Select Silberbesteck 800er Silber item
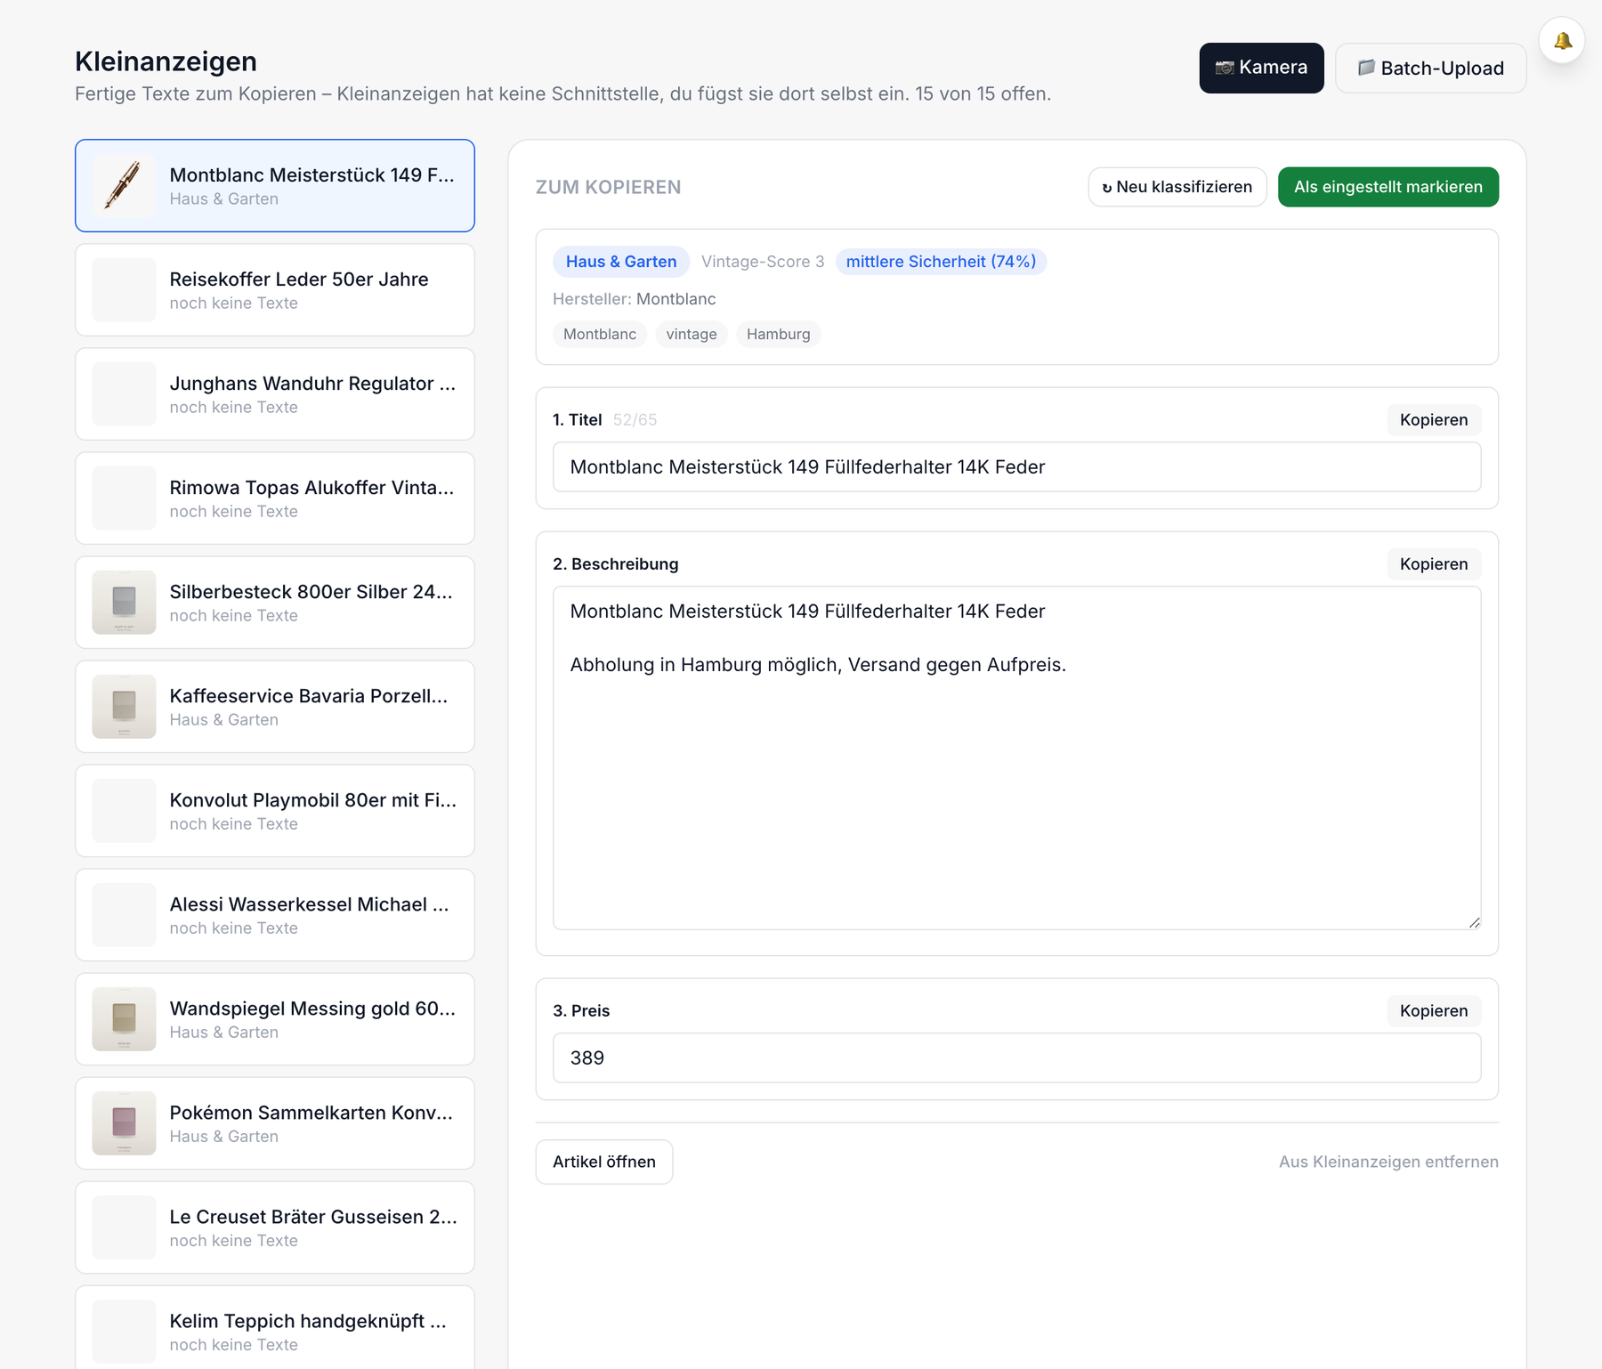The height and width of the screenshot is (1369, 1602). pos(275,603)
